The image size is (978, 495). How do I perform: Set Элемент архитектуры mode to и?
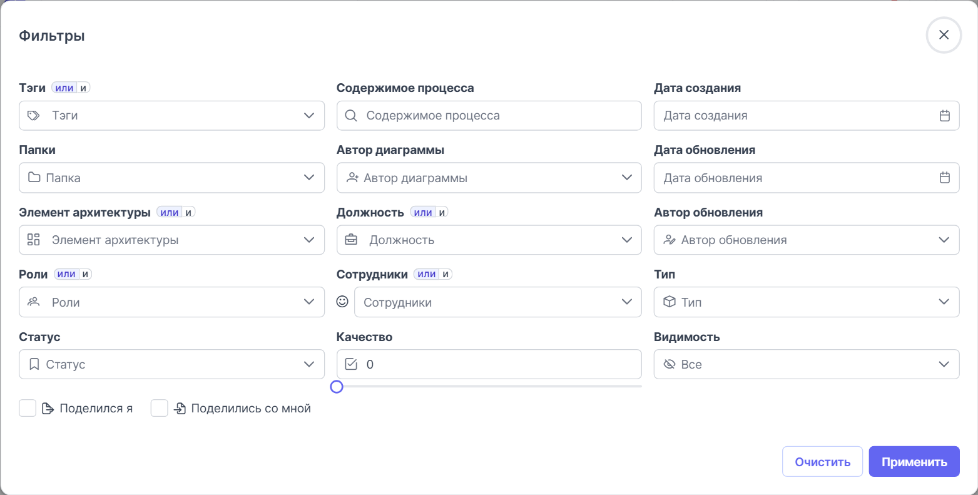188,213
